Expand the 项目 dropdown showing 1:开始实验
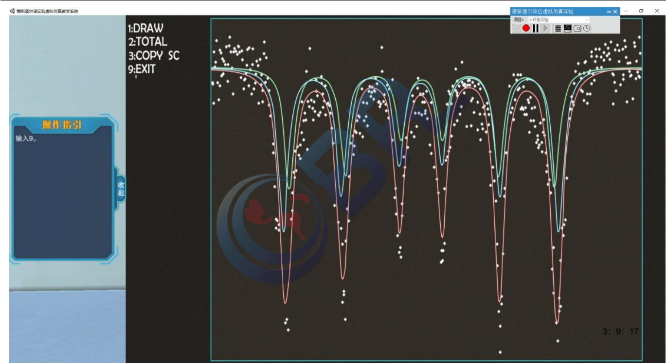Screen dimensions: 666x363 click(558, 19)
